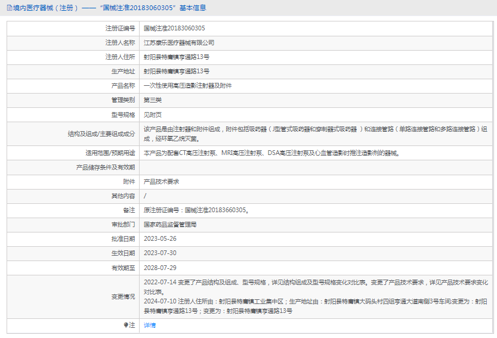Select the remark 原注册证编号：国械注准20183660305
The height and width of the screenshot is (338, 497).
tap(196, 210)
